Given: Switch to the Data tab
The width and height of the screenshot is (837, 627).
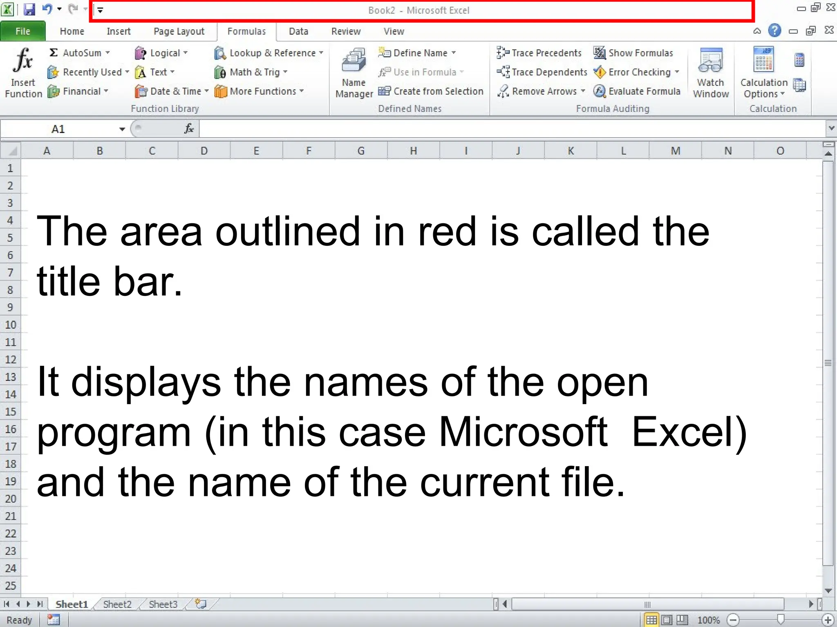Looking at the screenshot, I should tap(298, 31).
